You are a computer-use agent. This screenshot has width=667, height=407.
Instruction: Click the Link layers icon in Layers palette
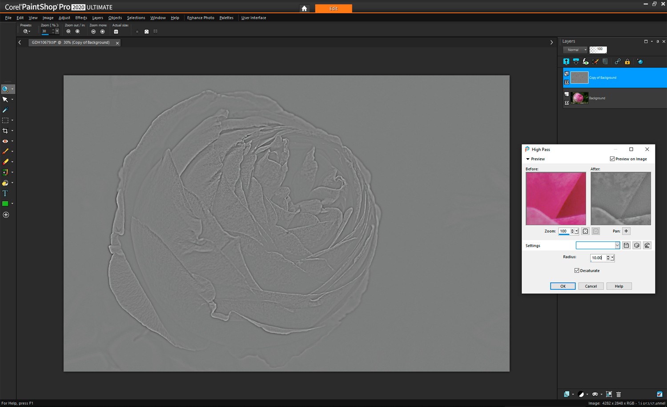pyautogui.click(x=618, y=61)
